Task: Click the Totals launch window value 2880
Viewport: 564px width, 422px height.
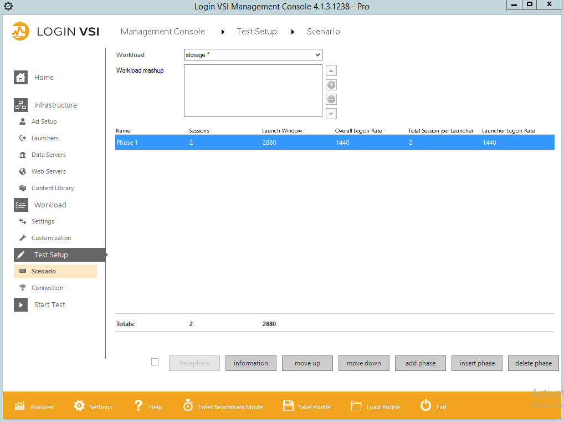Action: pos(269,324)
